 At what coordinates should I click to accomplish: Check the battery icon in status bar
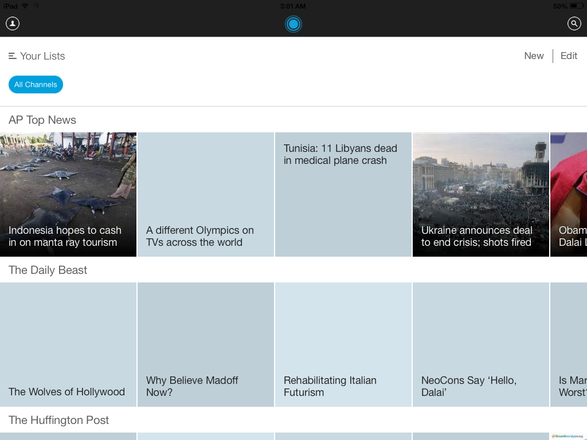576,6
